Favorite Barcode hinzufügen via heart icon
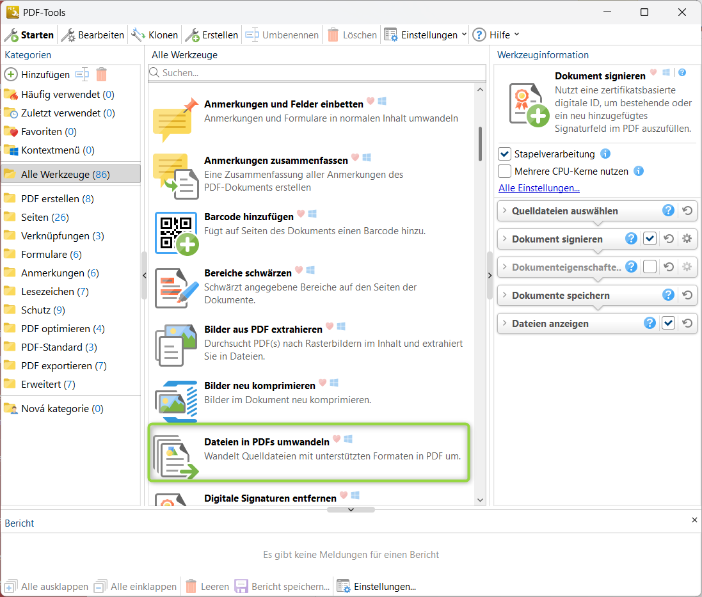The height and width of the screenshot is (597, 702). [x=301, y=214]
